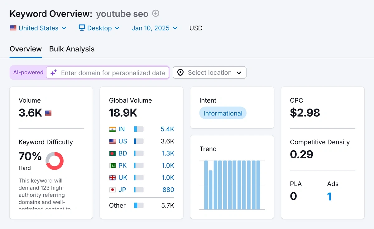
Task: Click the $2.98 CPC value
Action: 305,113
